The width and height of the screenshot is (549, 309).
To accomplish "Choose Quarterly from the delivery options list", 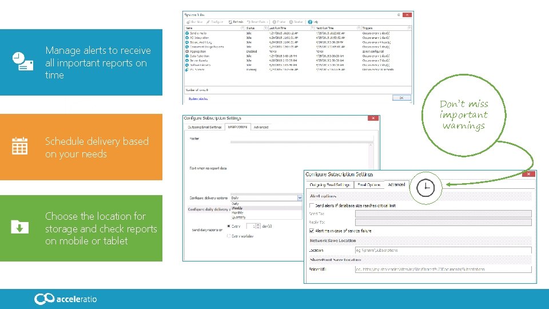I will point(266,217).
